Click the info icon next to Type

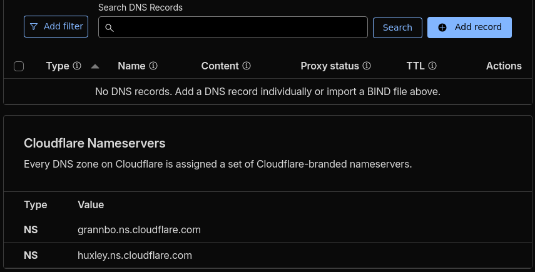tap(77, 66)
